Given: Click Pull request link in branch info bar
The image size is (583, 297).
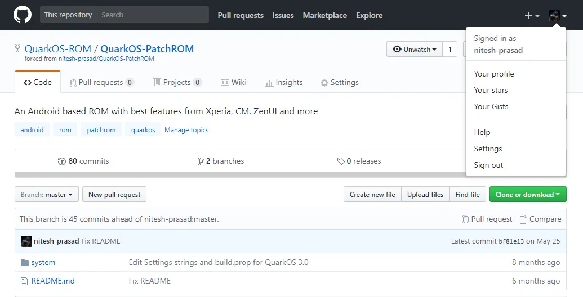Looking at the screenshot, I should pos(487,219).
